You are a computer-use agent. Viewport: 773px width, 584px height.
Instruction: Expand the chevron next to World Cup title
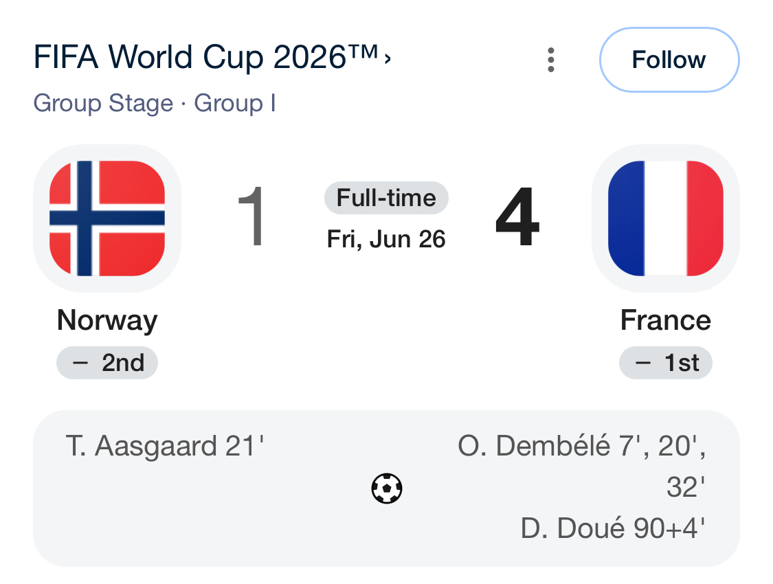(388, 59)
